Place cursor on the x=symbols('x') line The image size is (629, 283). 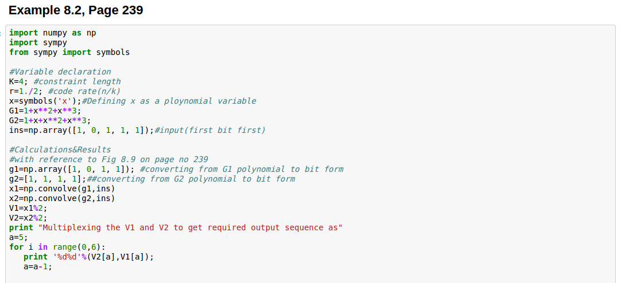(x=132, y=101)
